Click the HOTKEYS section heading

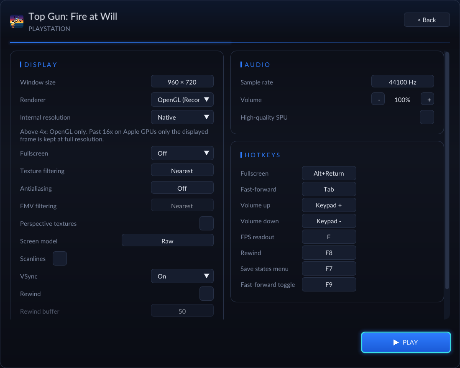click(x=262, y=155)
